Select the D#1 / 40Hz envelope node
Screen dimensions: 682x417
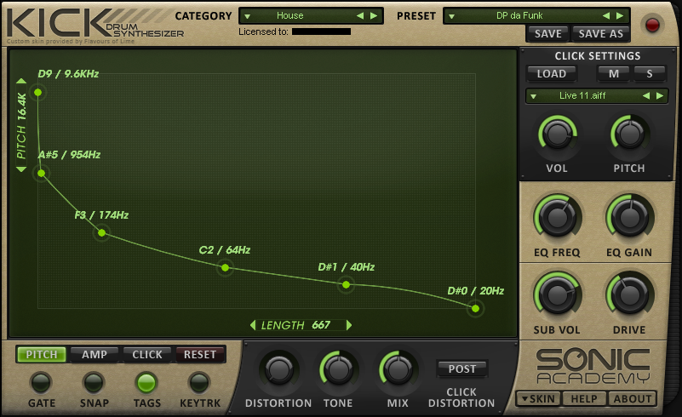[x=346, y=285]
